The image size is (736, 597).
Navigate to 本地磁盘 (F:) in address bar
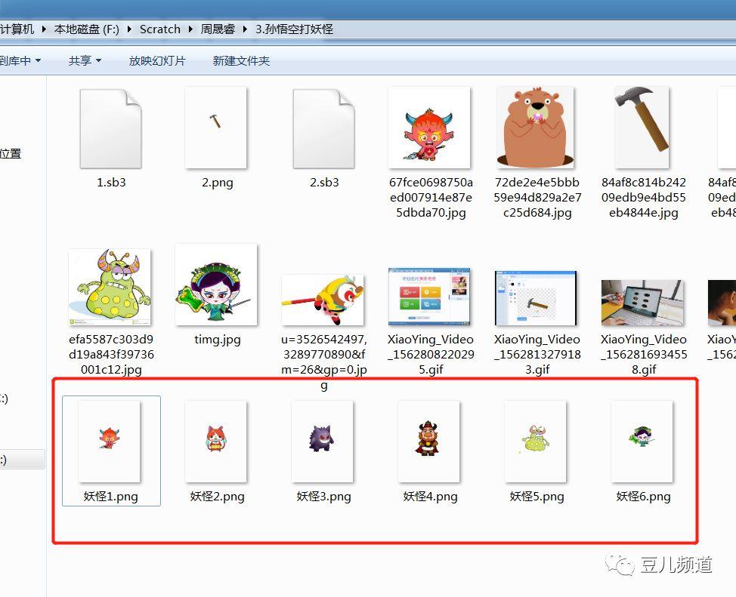pyautogui.click(x=87, y=29)
